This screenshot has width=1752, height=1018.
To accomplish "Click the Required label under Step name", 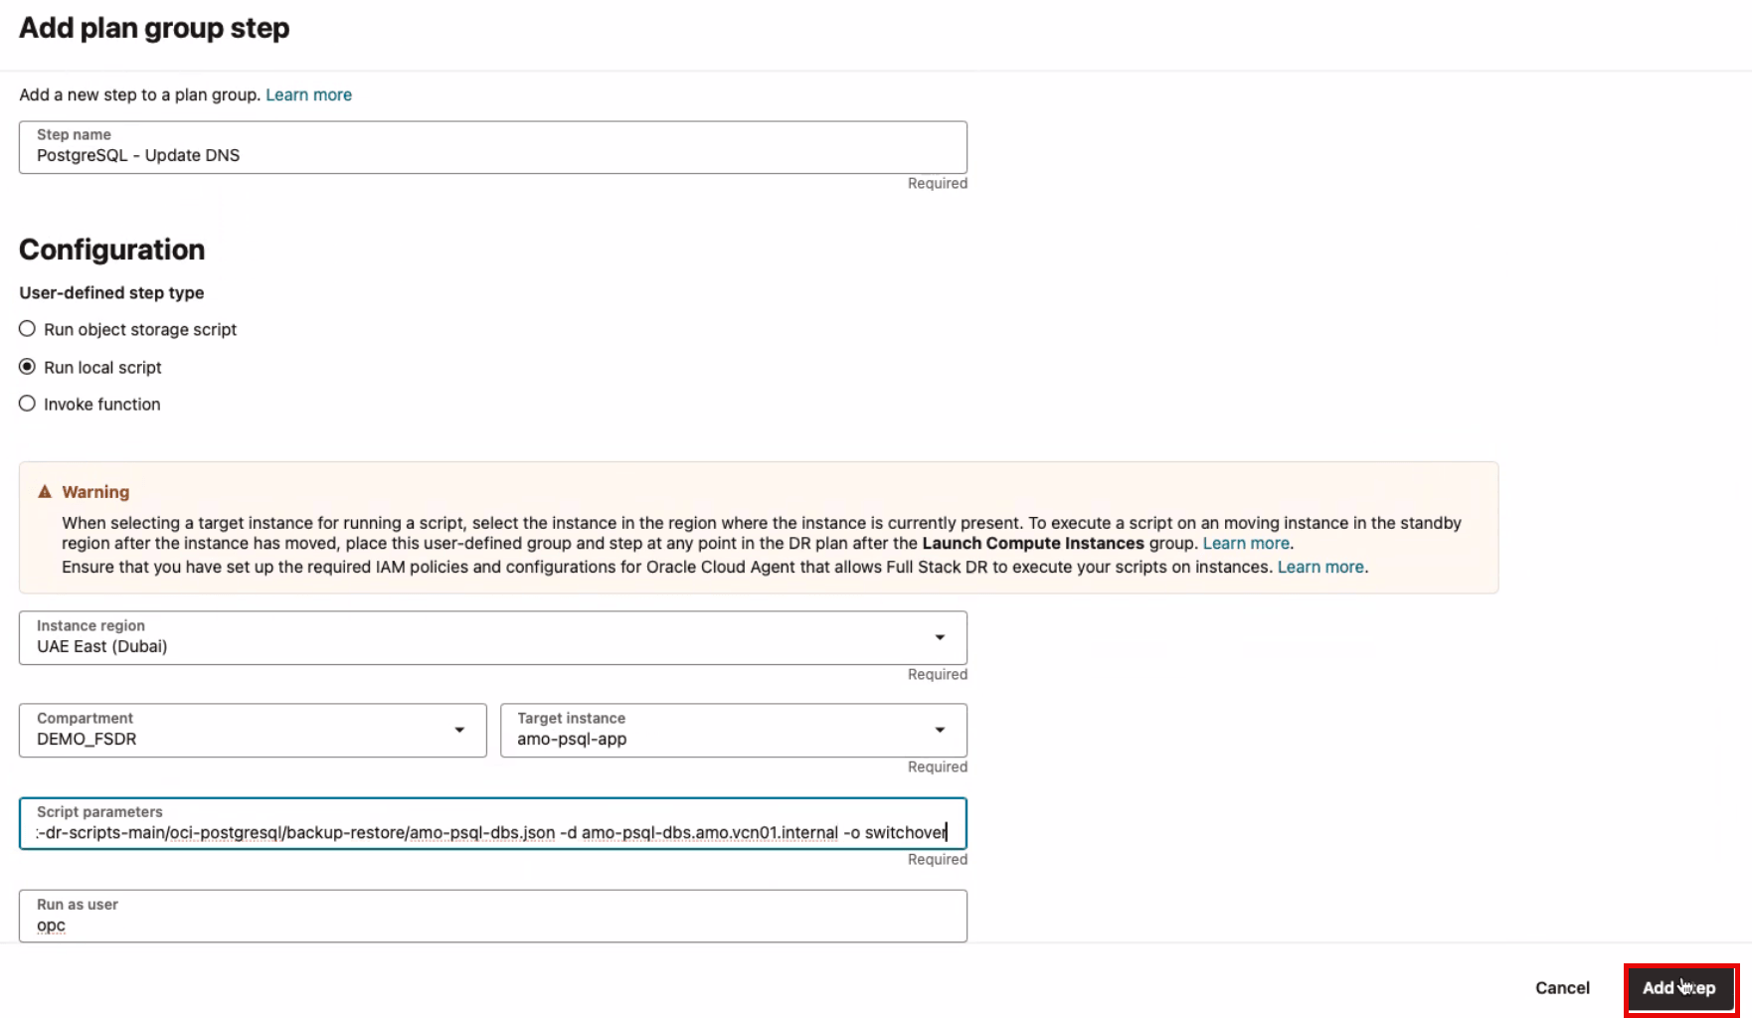I will tap(937, 183).
